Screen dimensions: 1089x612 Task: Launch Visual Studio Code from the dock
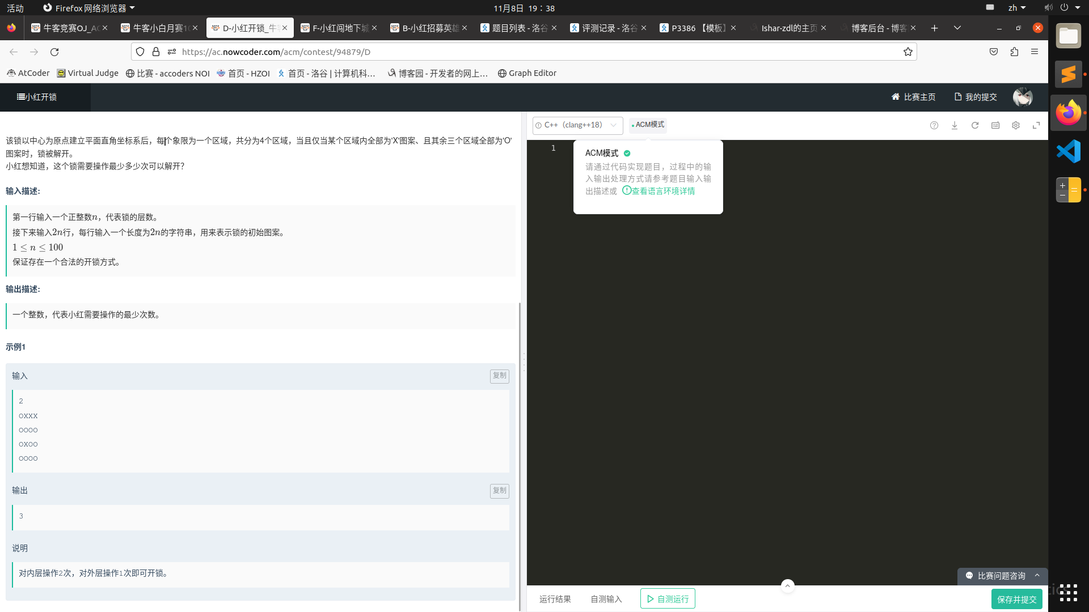point(1069,151)
